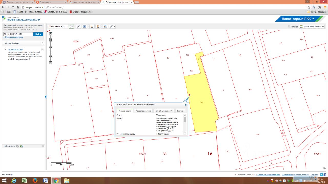Open the link tool dropdown arrow in toolbar
Viewport: 328px width, 184px height.
click(114, 26)
